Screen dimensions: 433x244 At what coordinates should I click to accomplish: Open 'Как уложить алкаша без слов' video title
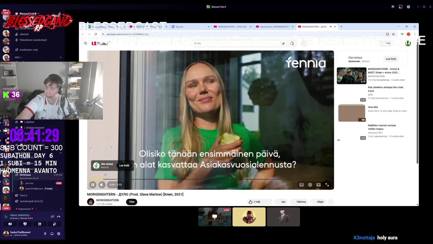(x=385, y=89)
